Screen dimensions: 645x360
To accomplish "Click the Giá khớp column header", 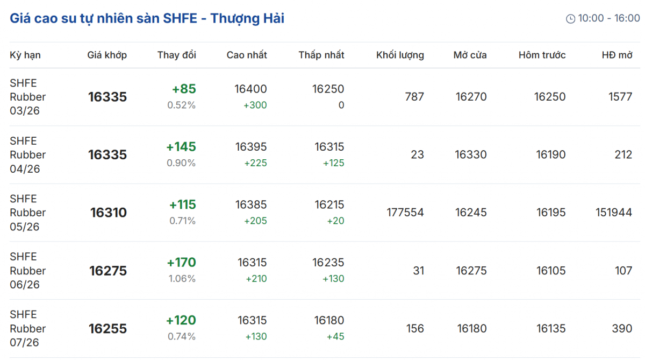I will (x=107, y=55).
